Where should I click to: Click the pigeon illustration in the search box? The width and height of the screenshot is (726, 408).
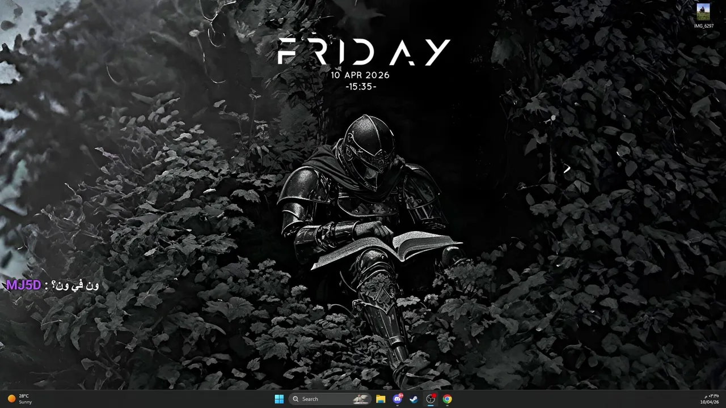pos(360,399)
